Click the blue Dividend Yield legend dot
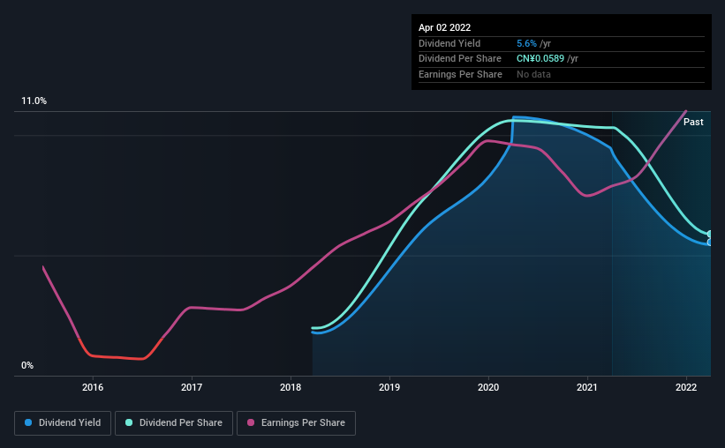The width and height of the screenshot is (725, 448). 28,422
